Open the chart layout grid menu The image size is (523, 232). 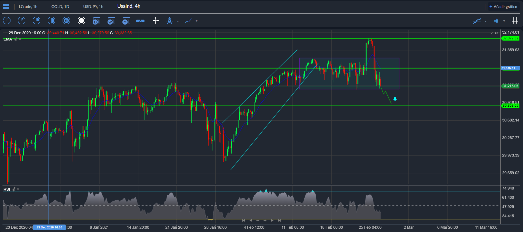[x=6, y=7]
